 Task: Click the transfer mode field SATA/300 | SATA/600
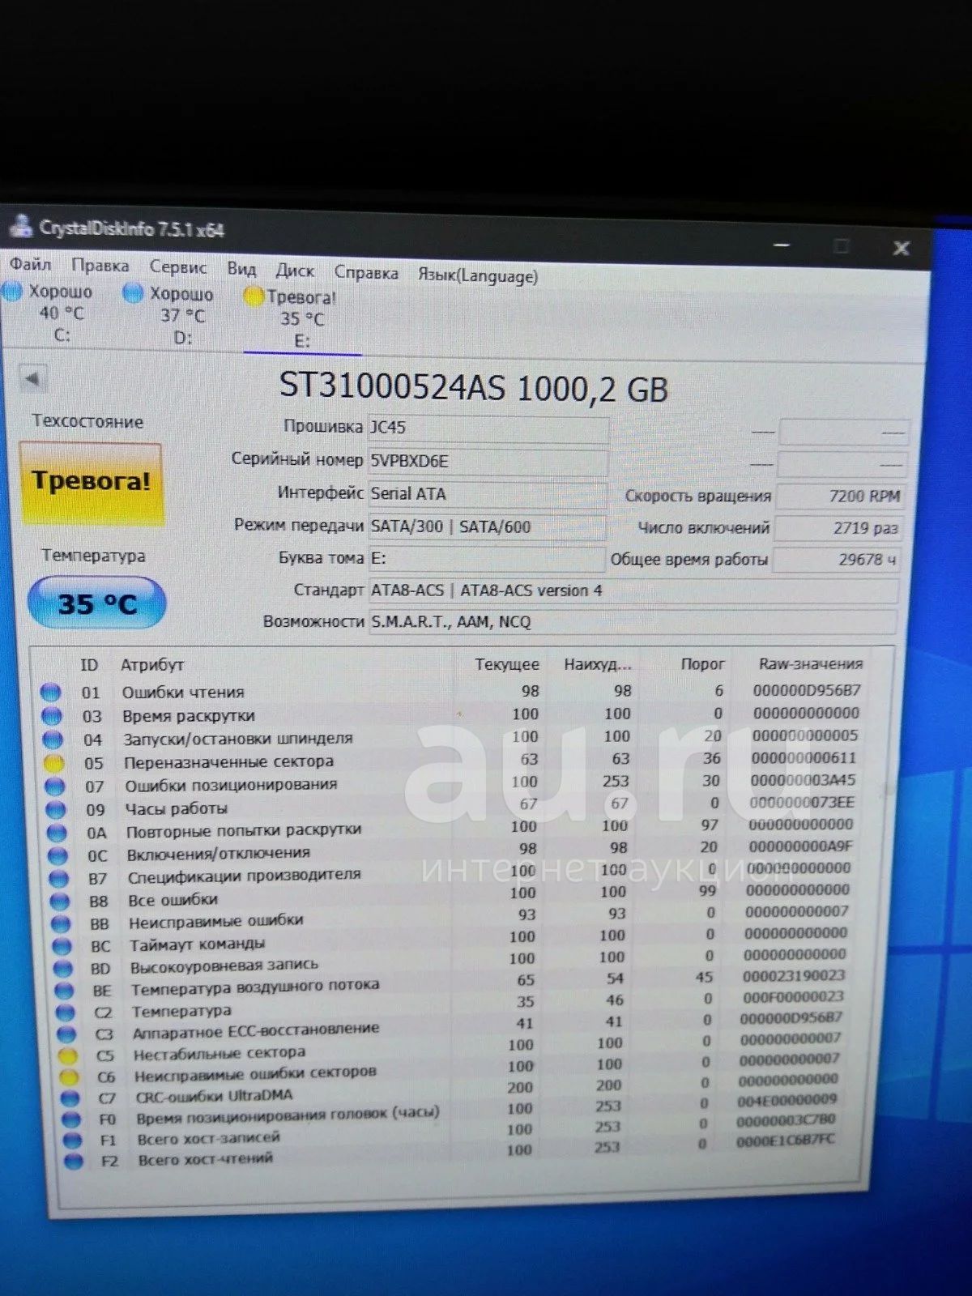tap(487, 526)
